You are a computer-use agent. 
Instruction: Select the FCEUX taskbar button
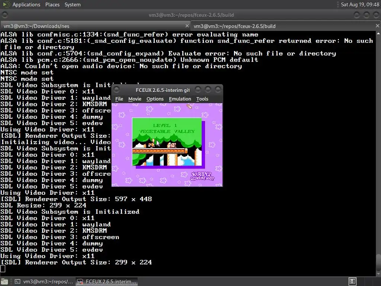107,282
